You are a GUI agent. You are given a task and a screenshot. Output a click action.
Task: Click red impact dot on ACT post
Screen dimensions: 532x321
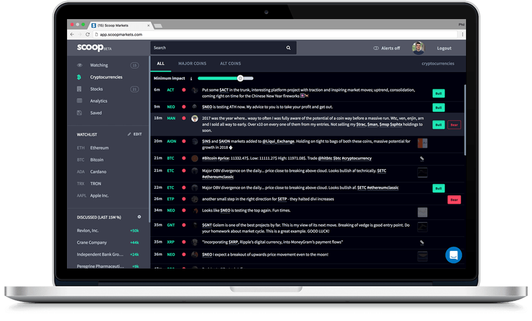(x=184, y=90)
